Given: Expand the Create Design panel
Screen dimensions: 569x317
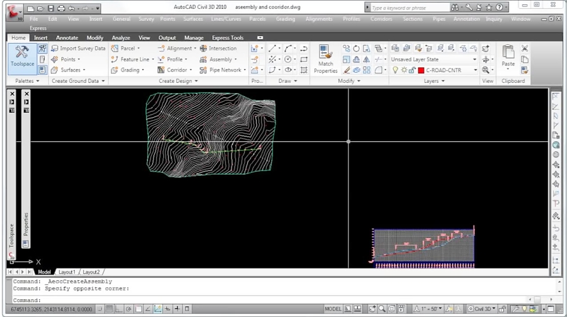Looking at the screenshot, I should click(x=178, y=81).
